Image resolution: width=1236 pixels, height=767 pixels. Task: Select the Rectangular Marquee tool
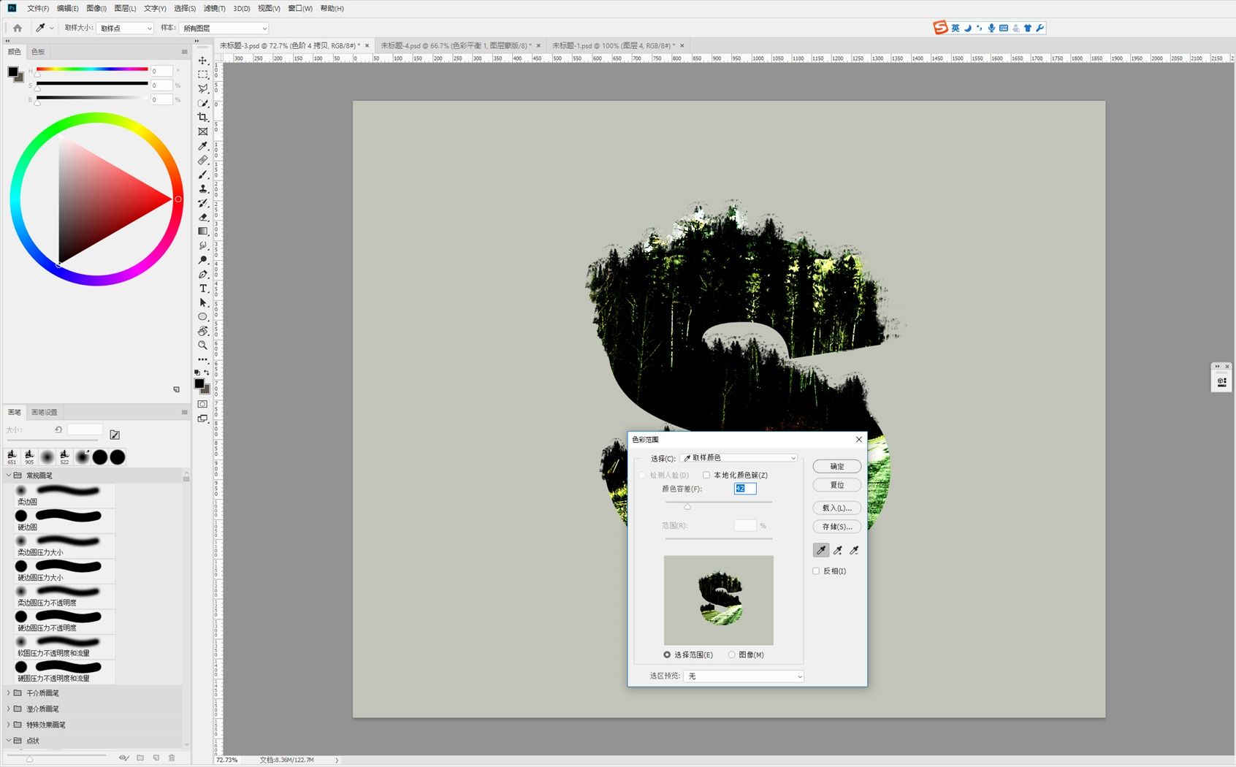[203, 75]
